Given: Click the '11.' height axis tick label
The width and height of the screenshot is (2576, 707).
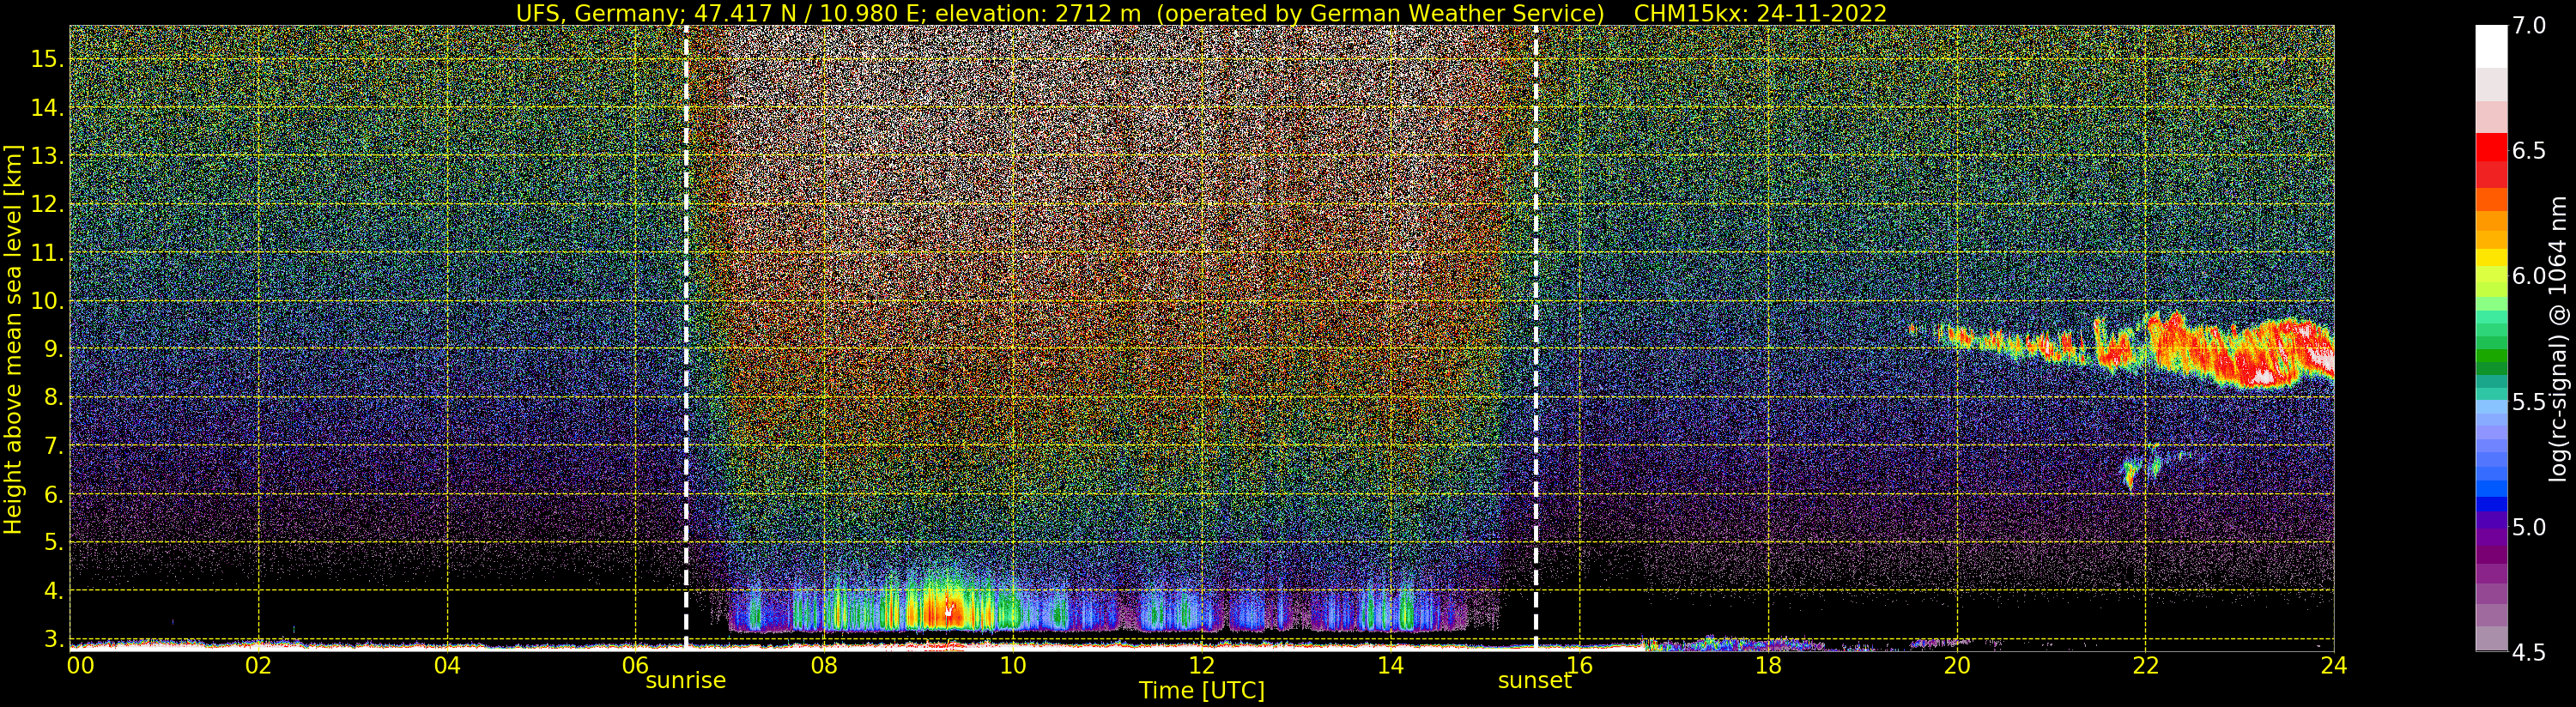Looking at the screenshot, I should coord(47,253).
